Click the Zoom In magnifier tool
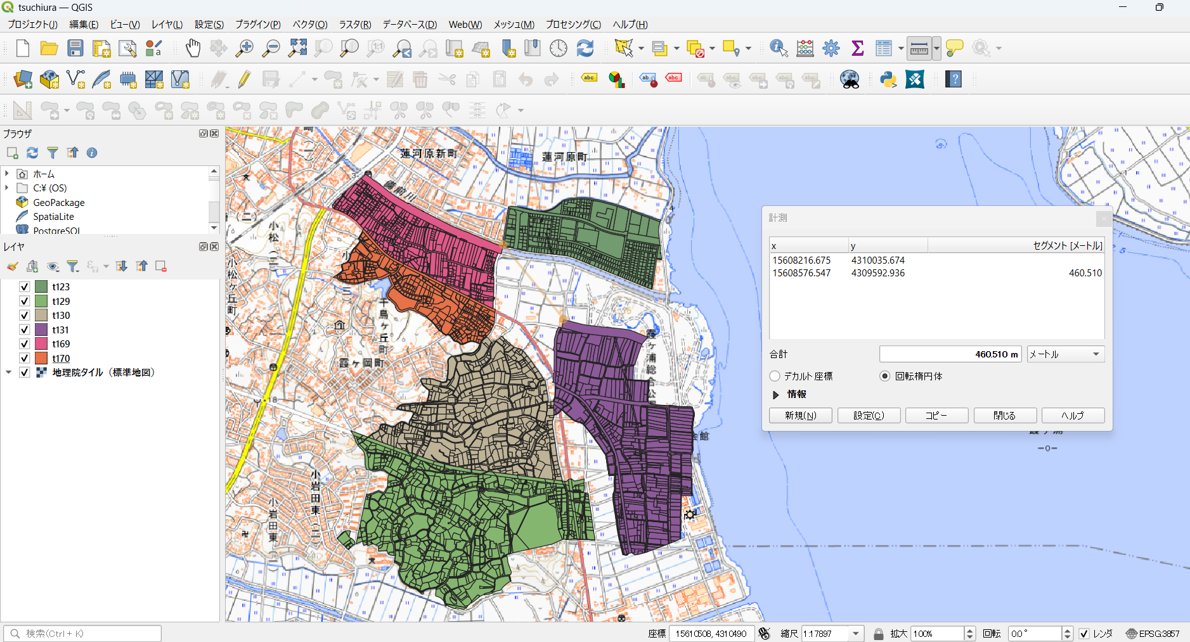 tap(245, 48)
